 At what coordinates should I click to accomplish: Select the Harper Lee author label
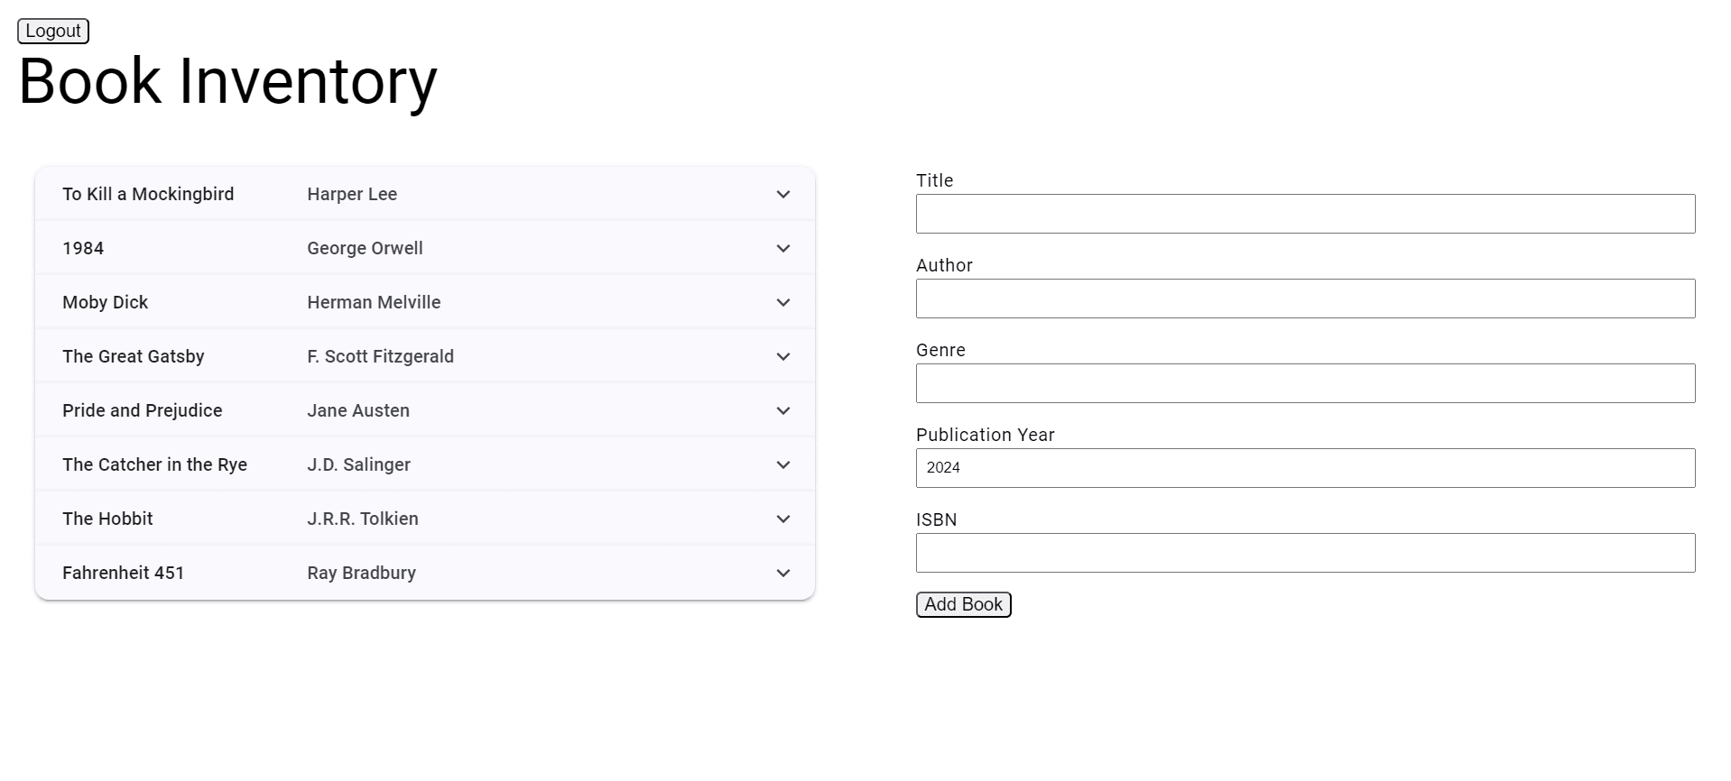click(351, 194)
